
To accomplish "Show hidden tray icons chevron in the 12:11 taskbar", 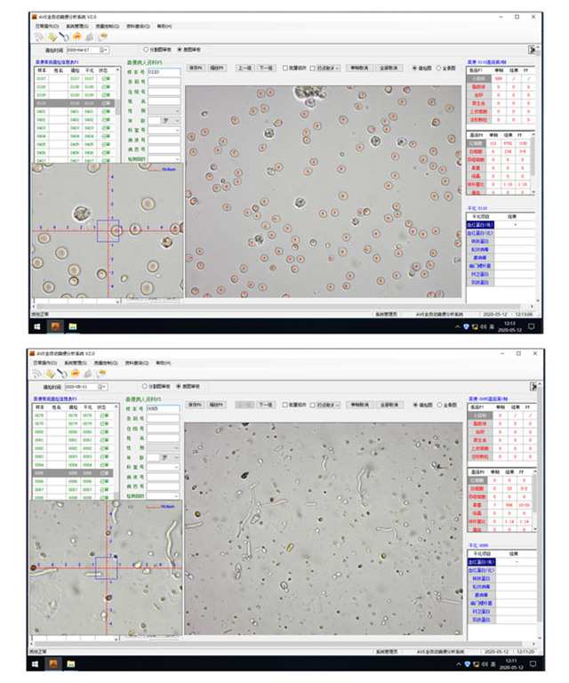I will pos(459,664).
